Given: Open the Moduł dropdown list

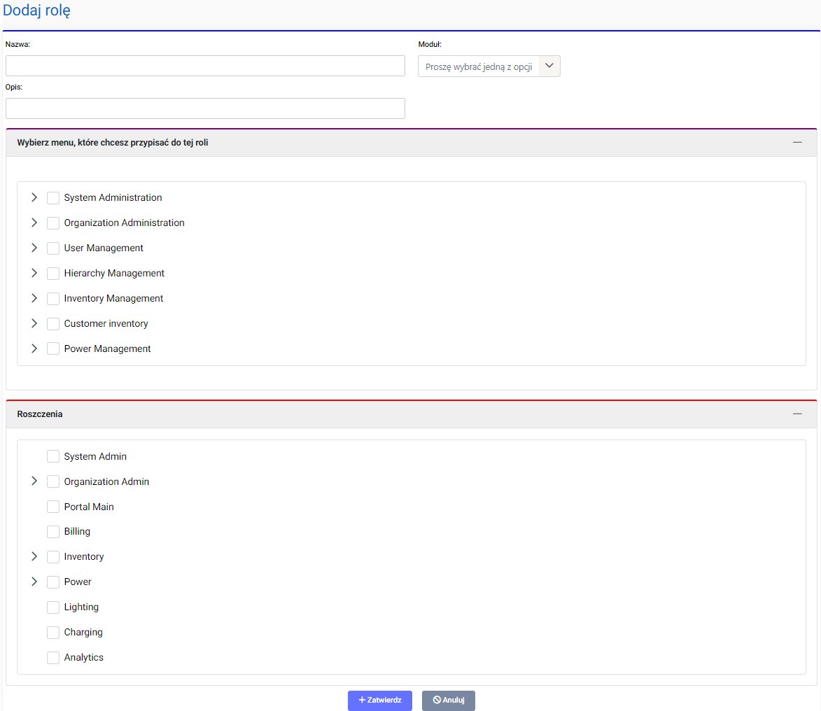Looking at the screenshot, I should coord(489,66).
